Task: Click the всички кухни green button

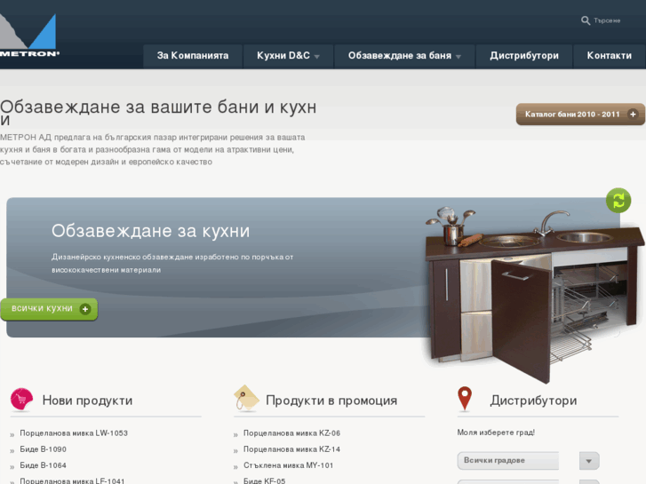Action: click(49, 309)
